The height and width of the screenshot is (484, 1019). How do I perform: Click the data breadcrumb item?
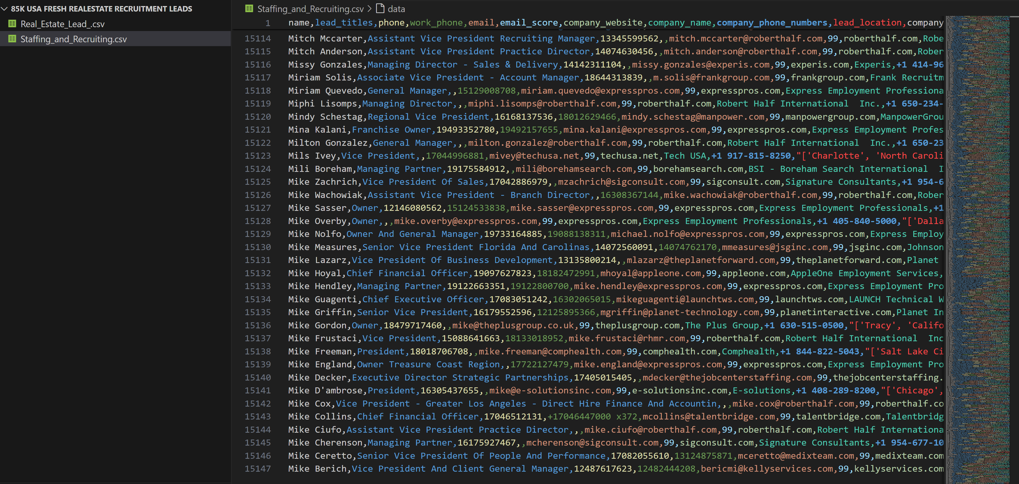(x=396, y=9)
